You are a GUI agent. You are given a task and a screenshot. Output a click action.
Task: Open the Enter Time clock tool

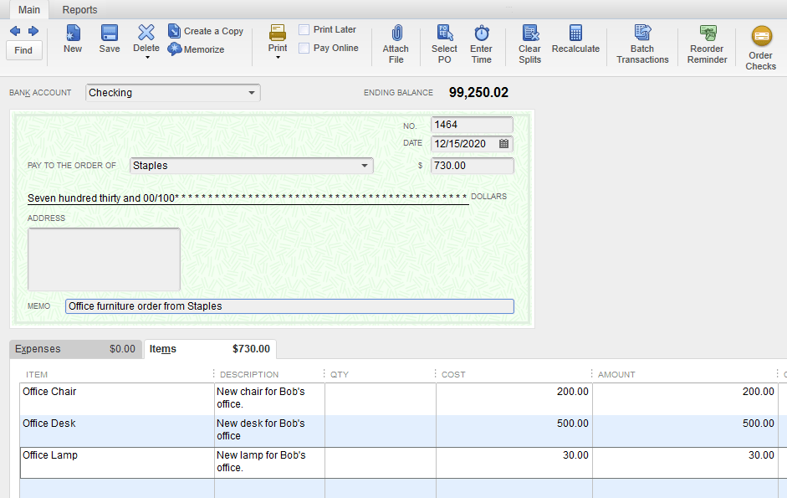(482, 33)
